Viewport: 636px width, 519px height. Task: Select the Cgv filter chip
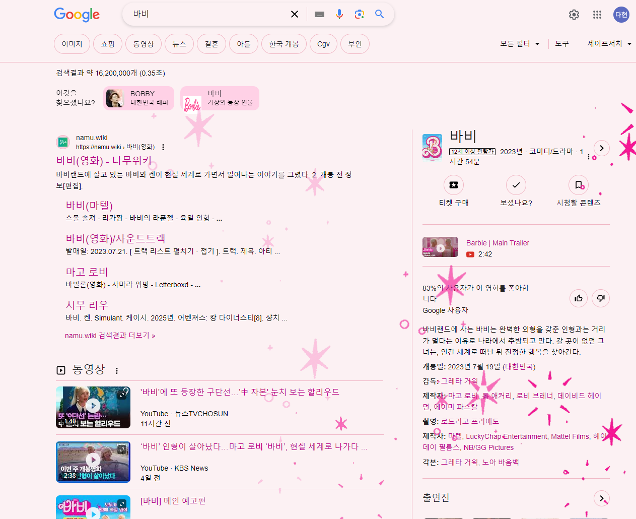(323, 44)
